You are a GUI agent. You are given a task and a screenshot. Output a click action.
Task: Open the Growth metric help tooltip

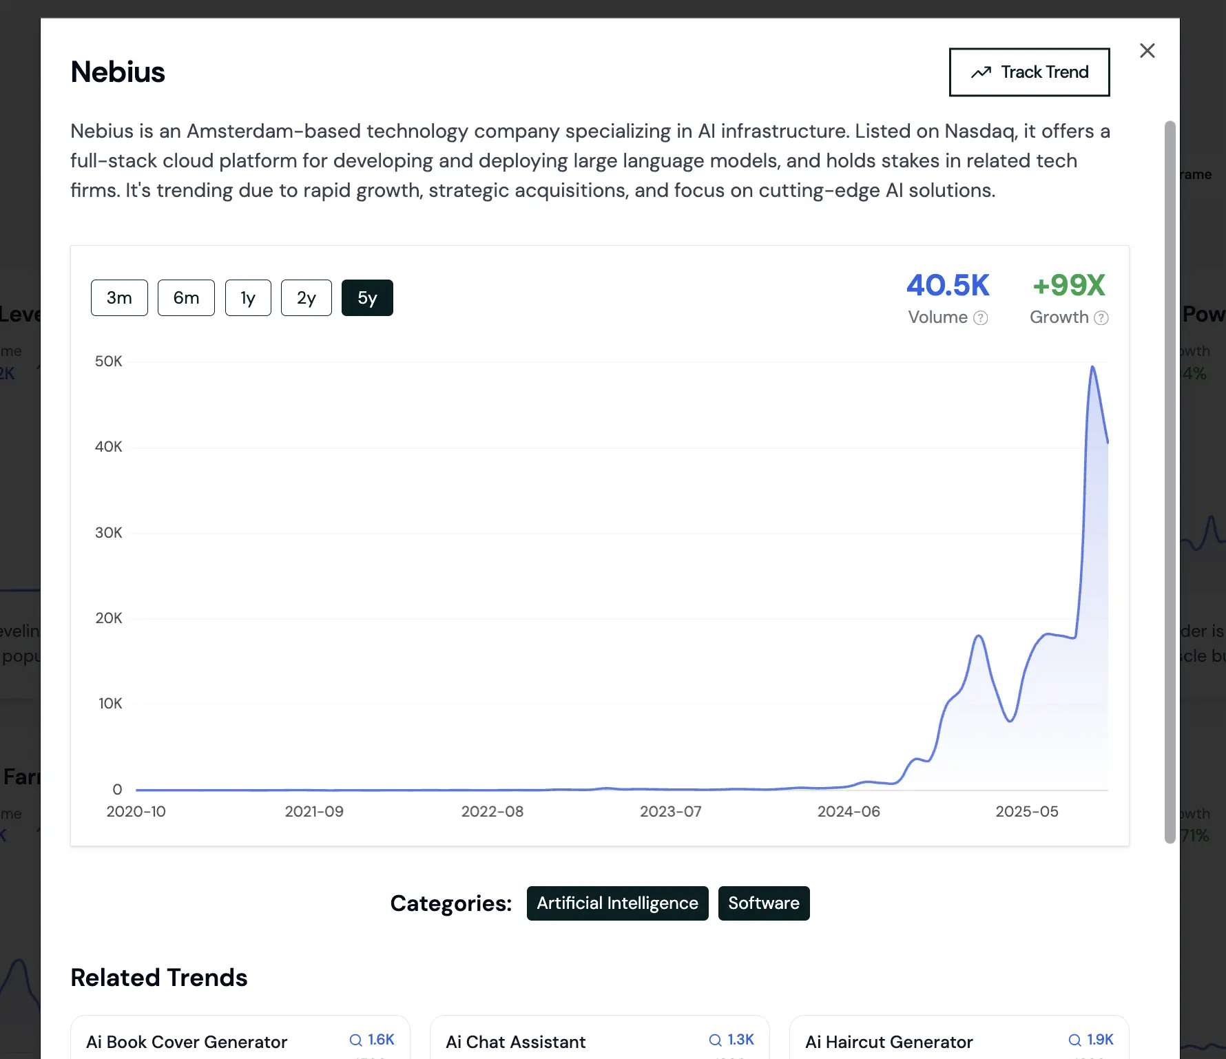tap(1101, 317)
